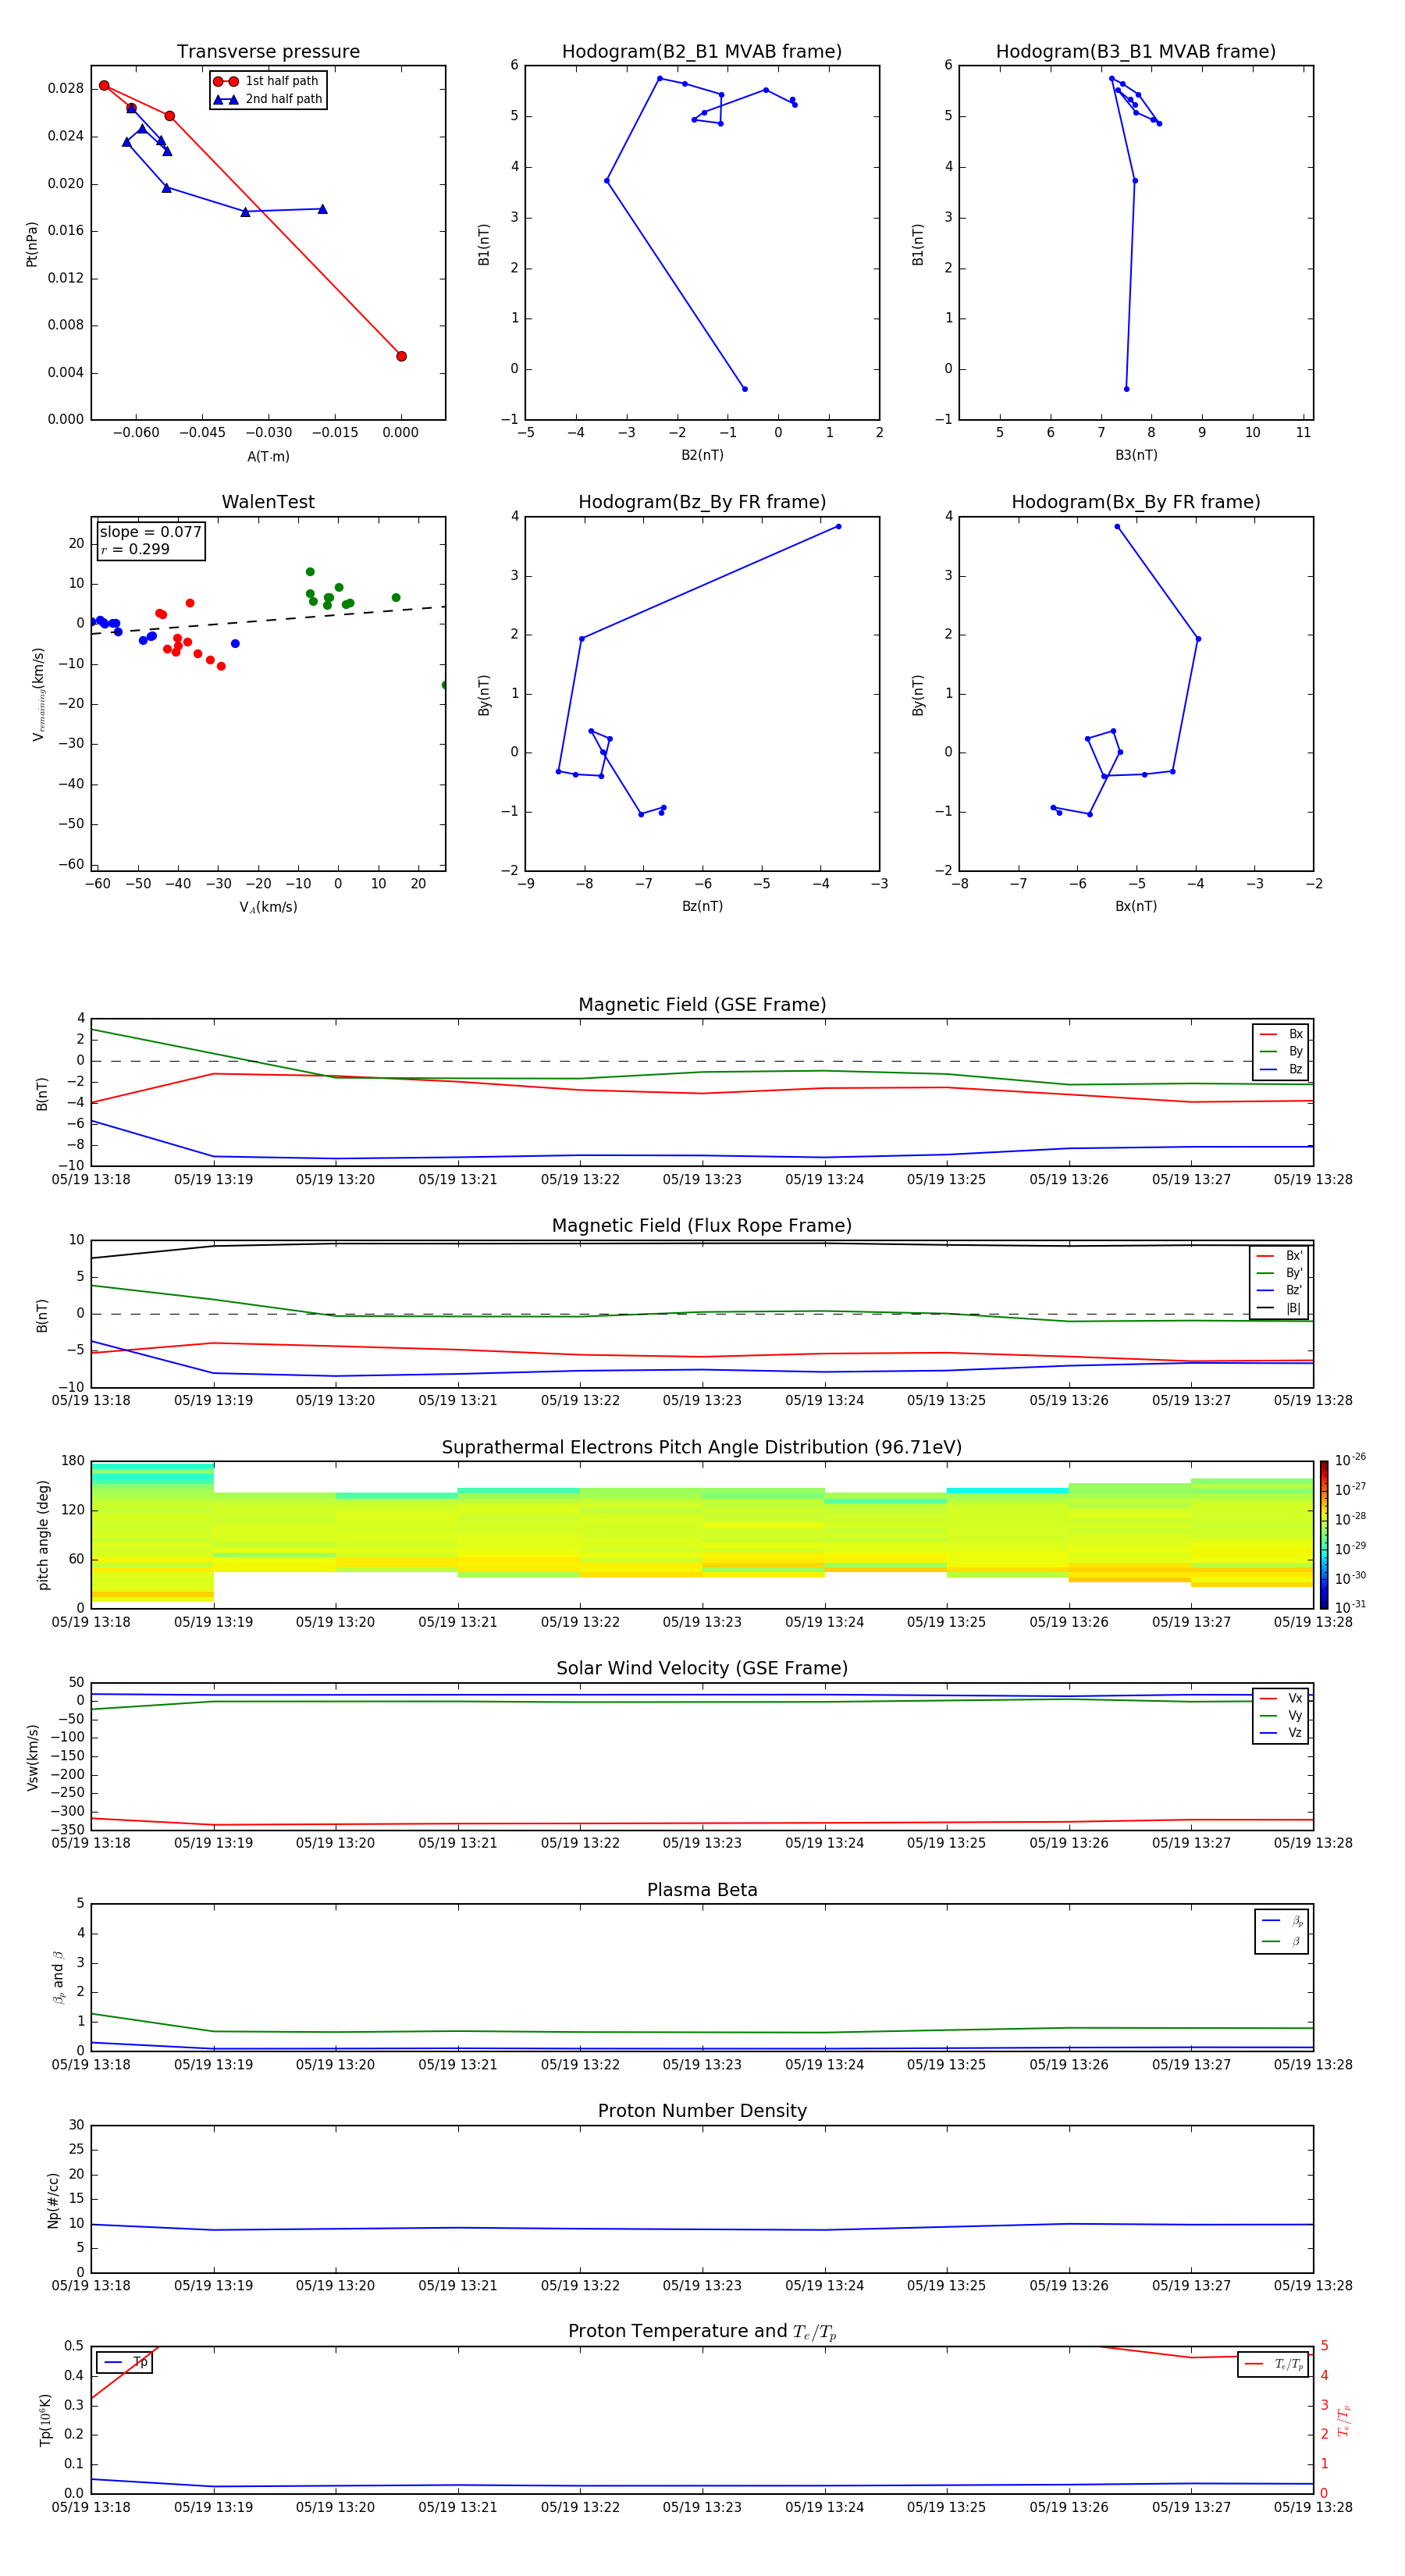The image size is (1405, 2576).
Task: Select By' in the Flux Rope legend
Action: click(x=1279, y=1273)
